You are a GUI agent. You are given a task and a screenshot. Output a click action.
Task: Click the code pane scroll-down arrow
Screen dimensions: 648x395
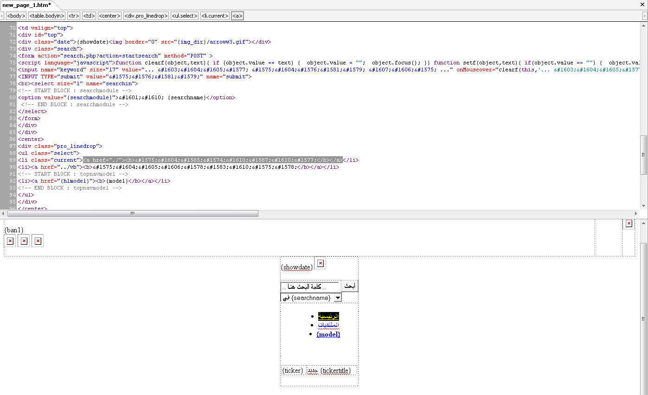tap(644, 205)
